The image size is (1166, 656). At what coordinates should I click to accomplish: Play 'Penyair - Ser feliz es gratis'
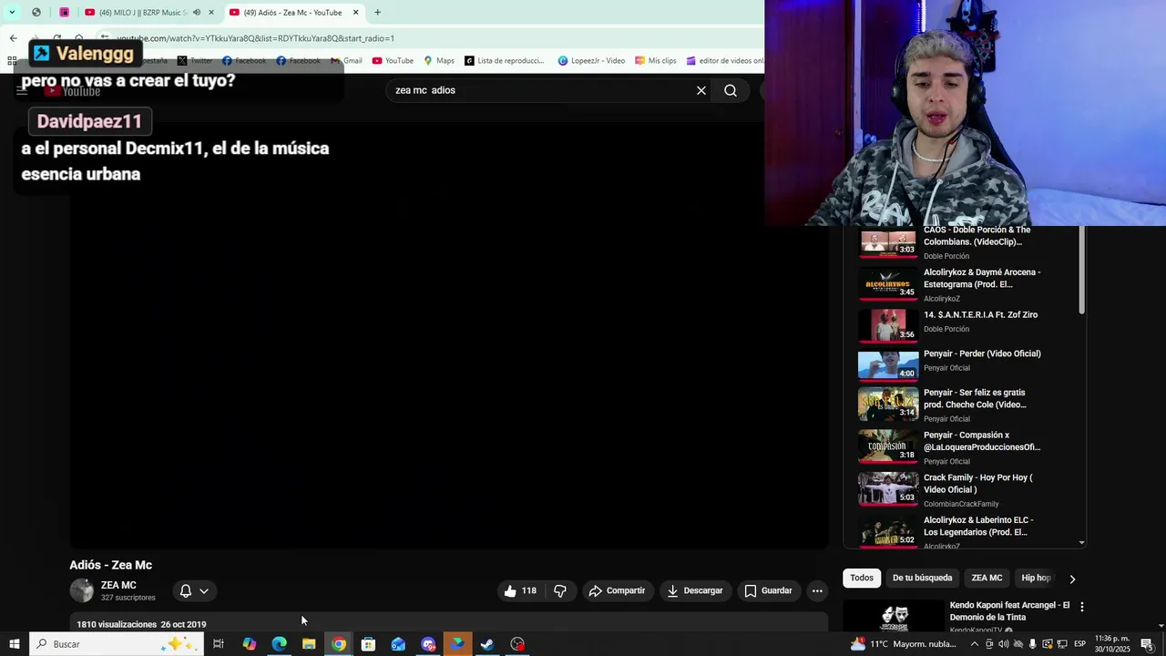[966, 405]
